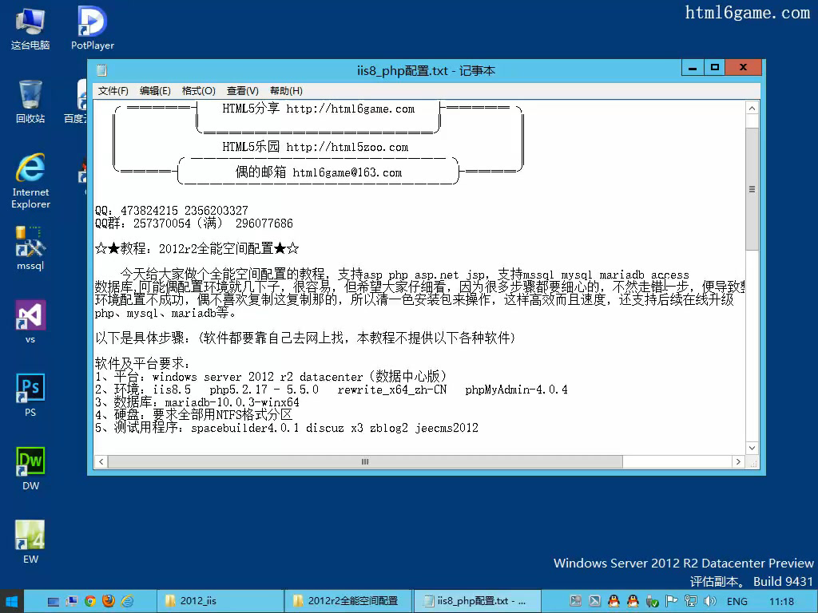Click the vertical scrollbar up arrow
Screen dimensions: 818x613
point(752,109)
